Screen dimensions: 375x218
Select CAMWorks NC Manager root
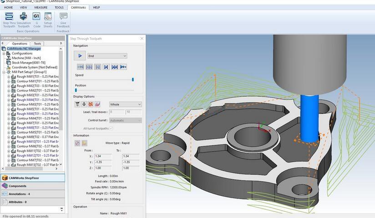click(24, 49)
